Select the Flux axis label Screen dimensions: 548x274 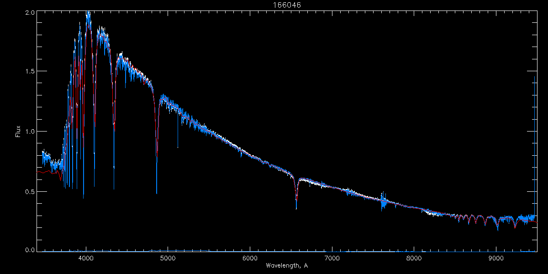point(18,131)
